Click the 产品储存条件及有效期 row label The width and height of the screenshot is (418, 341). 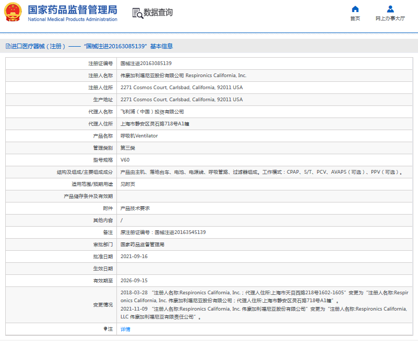tap(88, 196)
